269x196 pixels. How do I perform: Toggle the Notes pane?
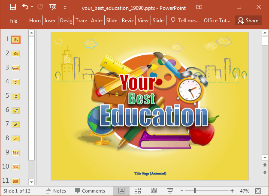[56, 191]
